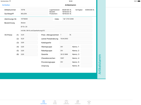Click the Artikelnummer field 10718

[34, 10]
